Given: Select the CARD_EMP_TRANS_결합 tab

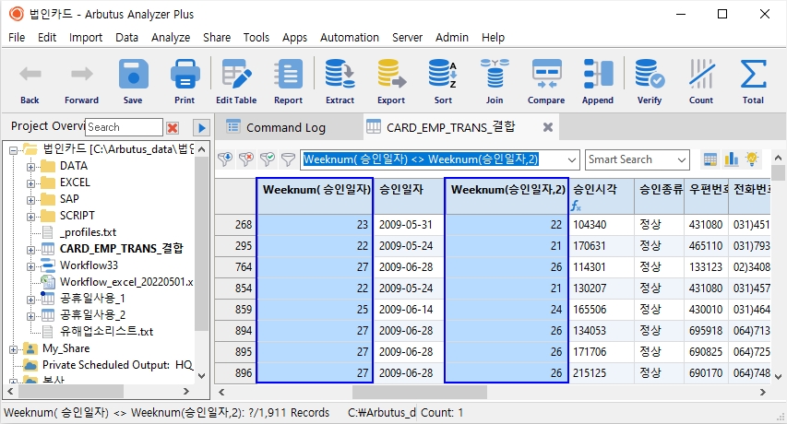Looking at the screenshot, I should tap(451, 127).
